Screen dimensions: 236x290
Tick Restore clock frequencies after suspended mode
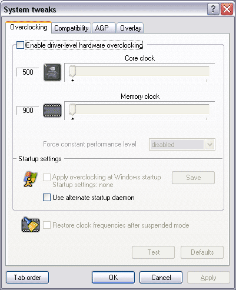pos(46,225)
